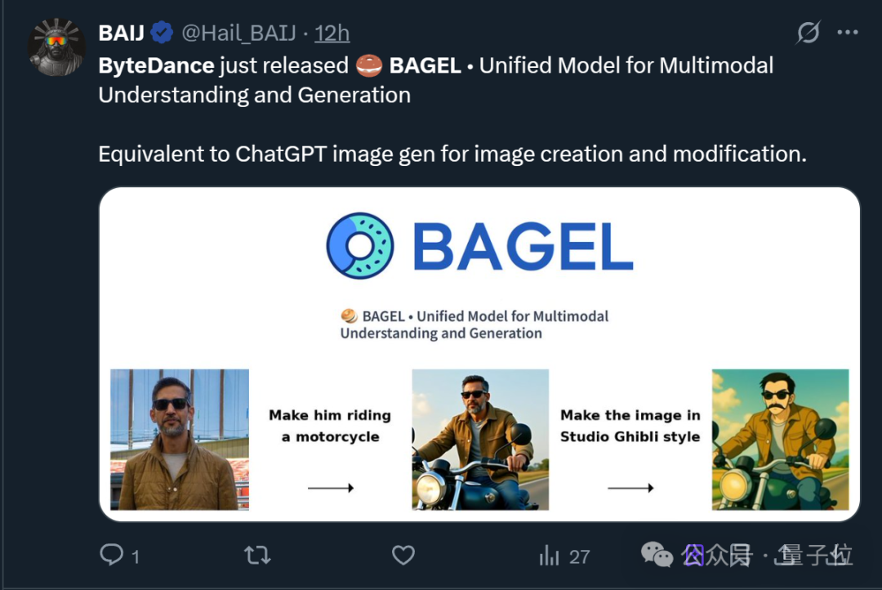
Task: Click the bagel emoji in the tweet text
Action: click(x=369, y=66)
